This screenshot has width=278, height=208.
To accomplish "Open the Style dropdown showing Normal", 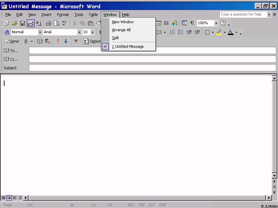I will [40, 32].
